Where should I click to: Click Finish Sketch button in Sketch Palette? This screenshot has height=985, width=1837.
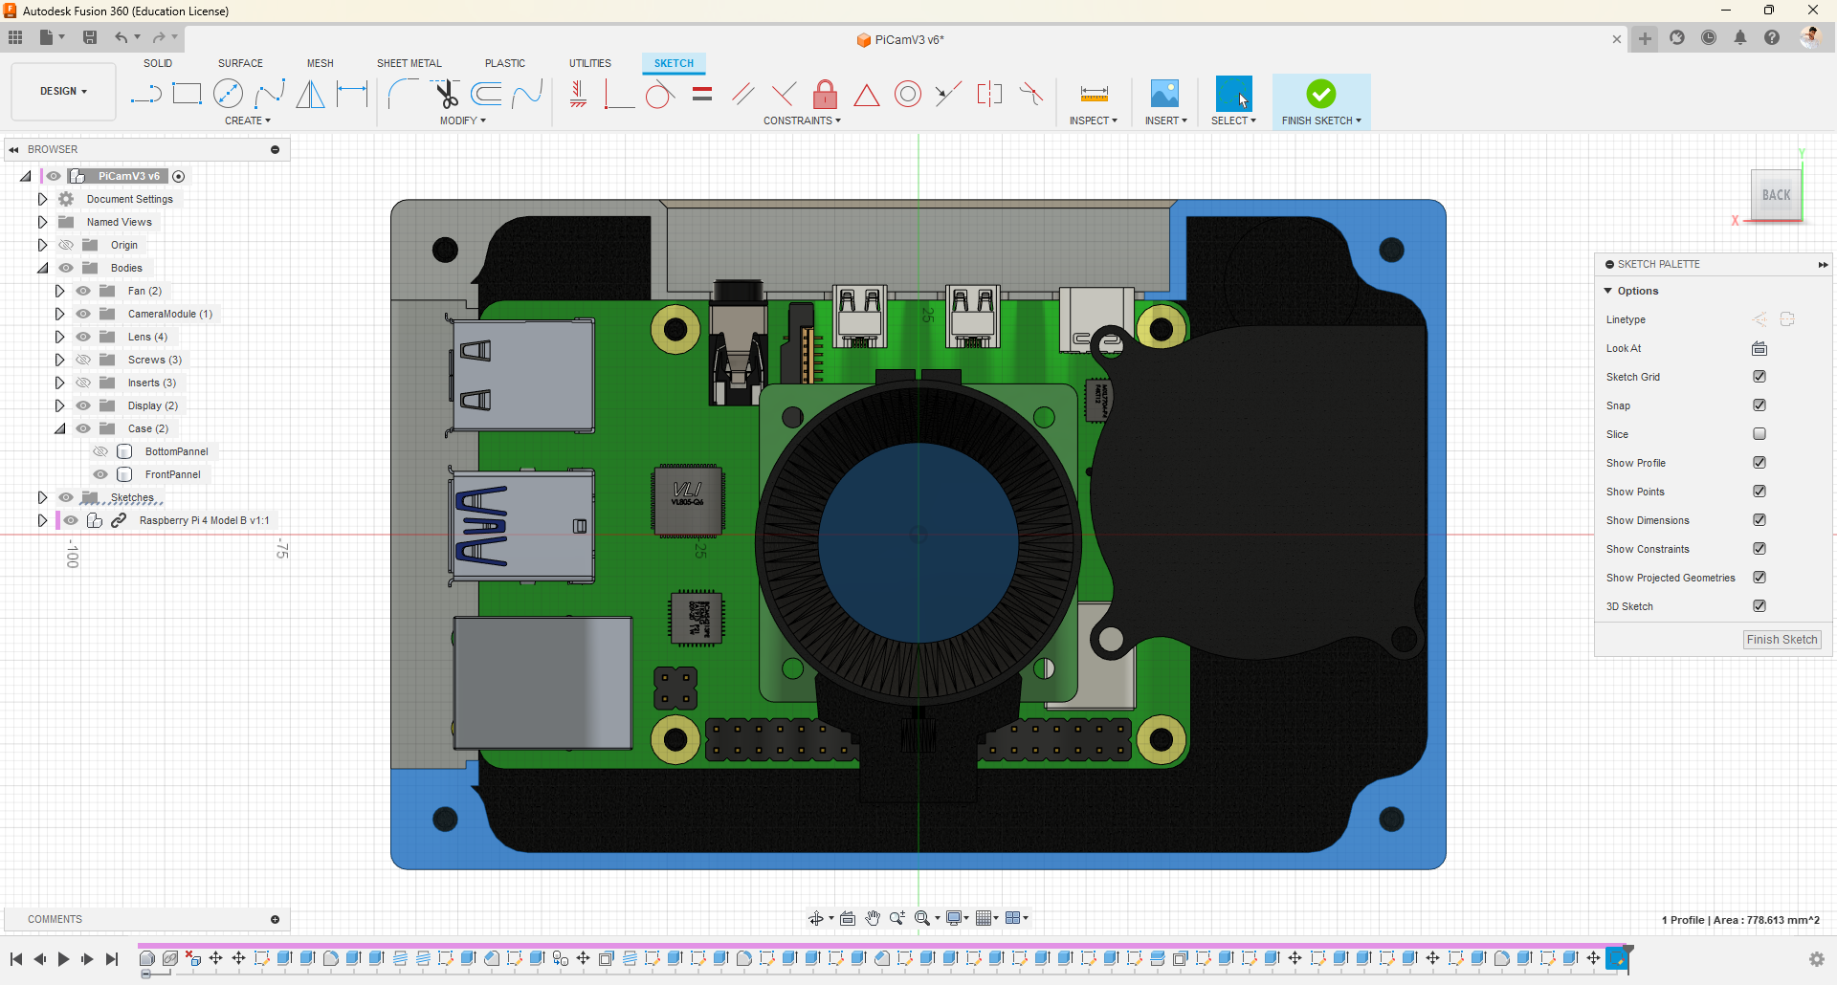coord(1782,640)
